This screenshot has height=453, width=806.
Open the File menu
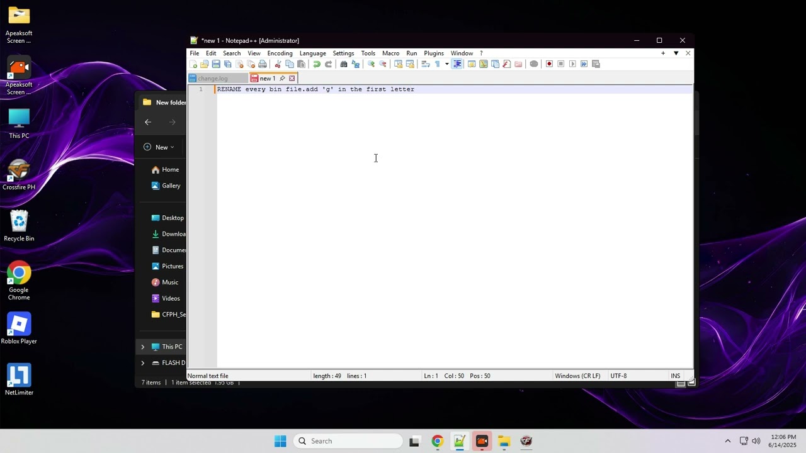coord(195,53)
